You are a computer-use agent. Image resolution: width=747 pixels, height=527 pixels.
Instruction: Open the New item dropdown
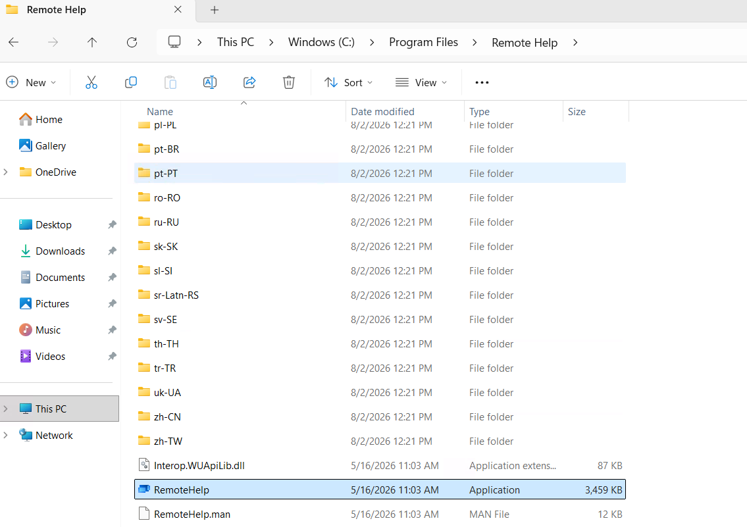tap(32, 82)
